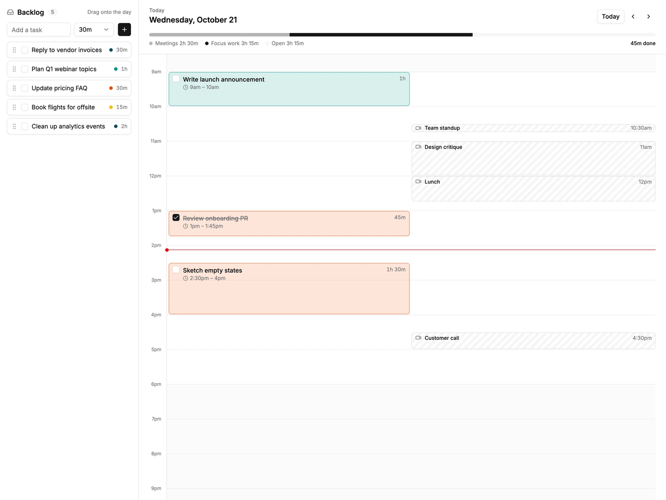Click the Lunch event title

pyautogui.click(x=432, y=182)
